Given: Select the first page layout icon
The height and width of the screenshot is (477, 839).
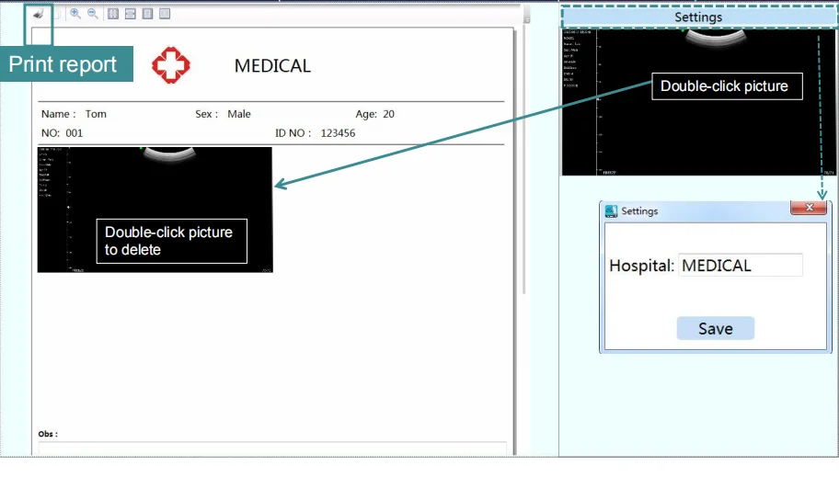Looking at the screenshot, I should pyautogui.click(x=113, y=14).
